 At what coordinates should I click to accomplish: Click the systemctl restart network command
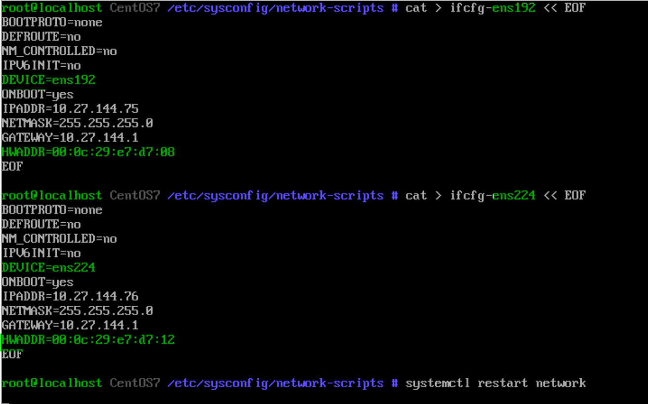[495, 383]
